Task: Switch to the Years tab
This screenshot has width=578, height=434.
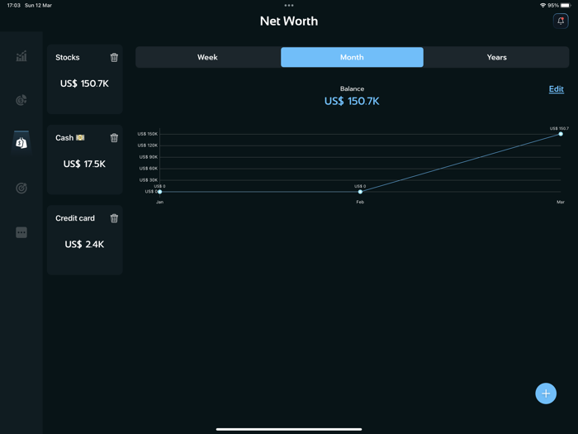Action: point(496,57)
